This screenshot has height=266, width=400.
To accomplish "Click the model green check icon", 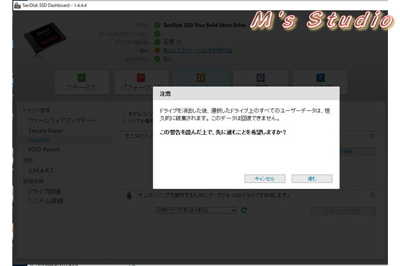I will [x=157, y=25].
